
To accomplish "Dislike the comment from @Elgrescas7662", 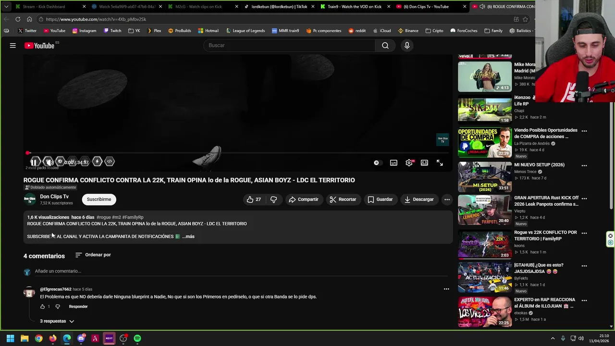I will 58,307.
